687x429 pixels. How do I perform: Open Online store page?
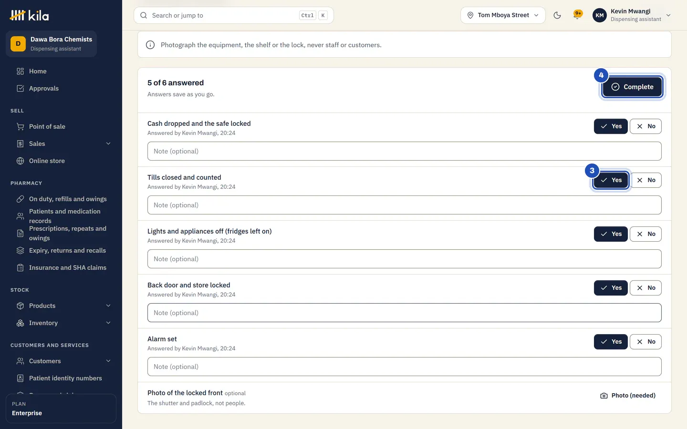61,161
